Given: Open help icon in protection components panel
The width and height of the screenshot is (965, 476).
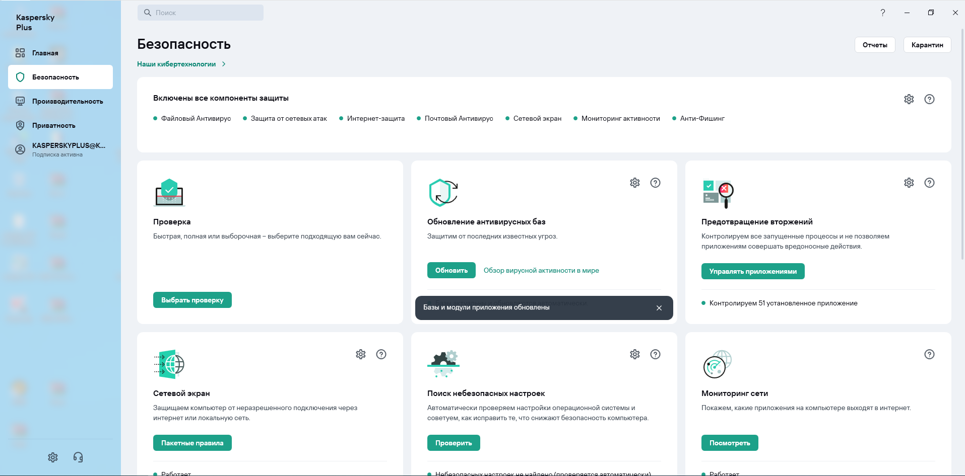Looking at the screenshot, I should 929,99.
